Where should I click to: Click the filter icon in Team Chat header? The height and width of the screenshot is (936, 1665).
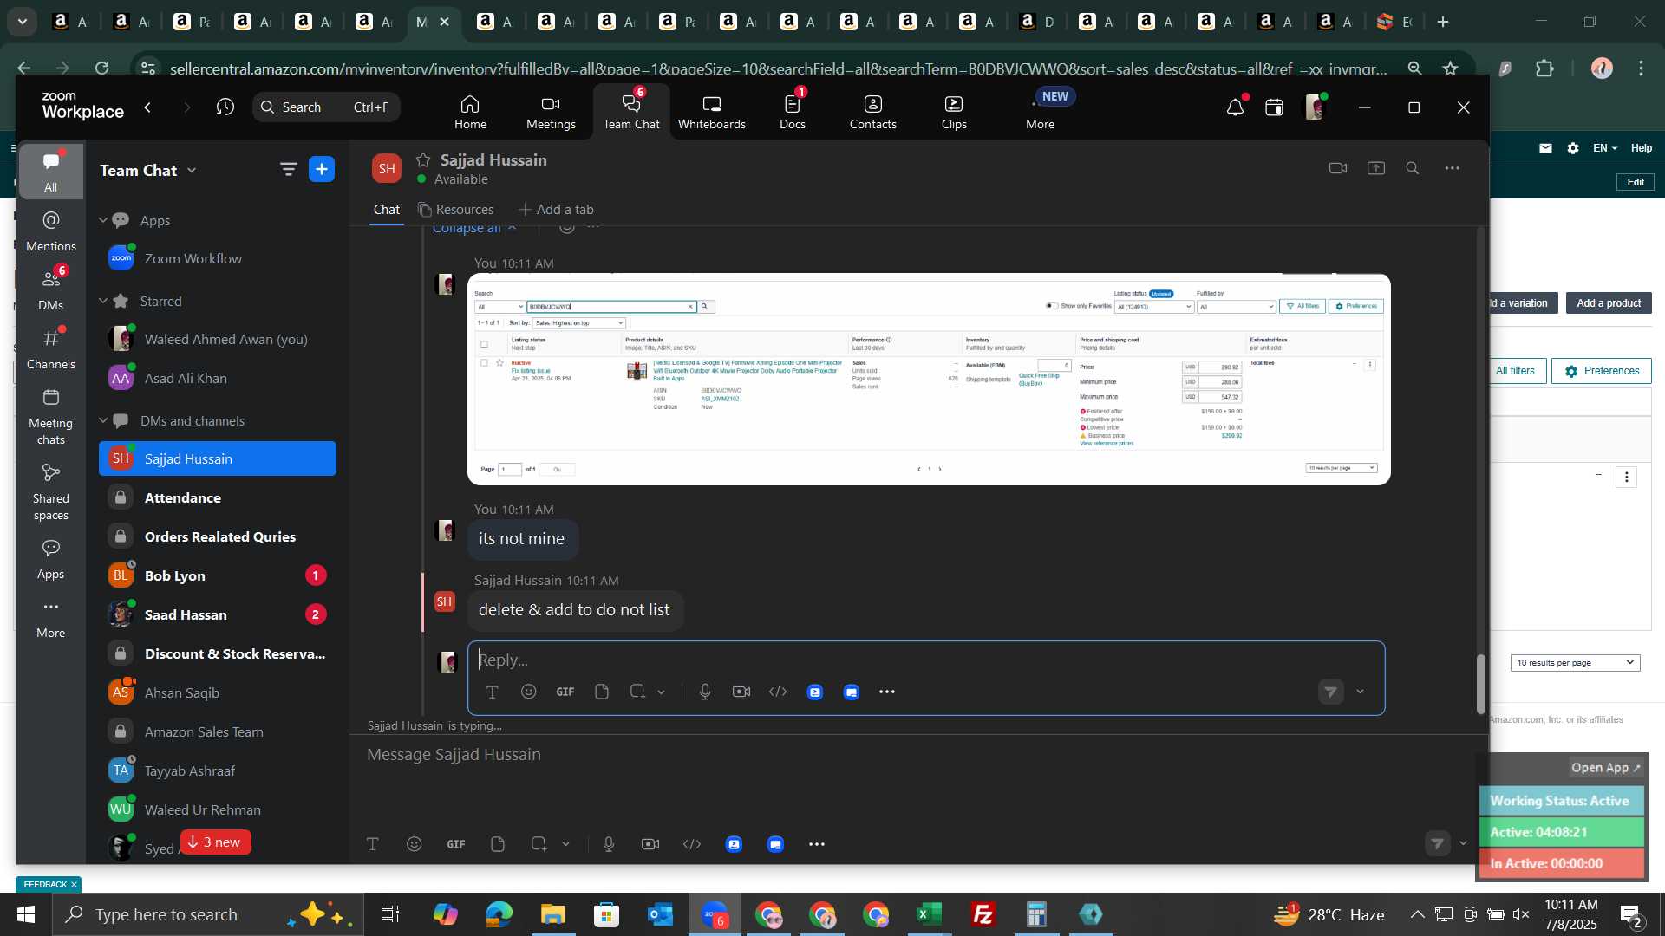[x=289, y=170]
